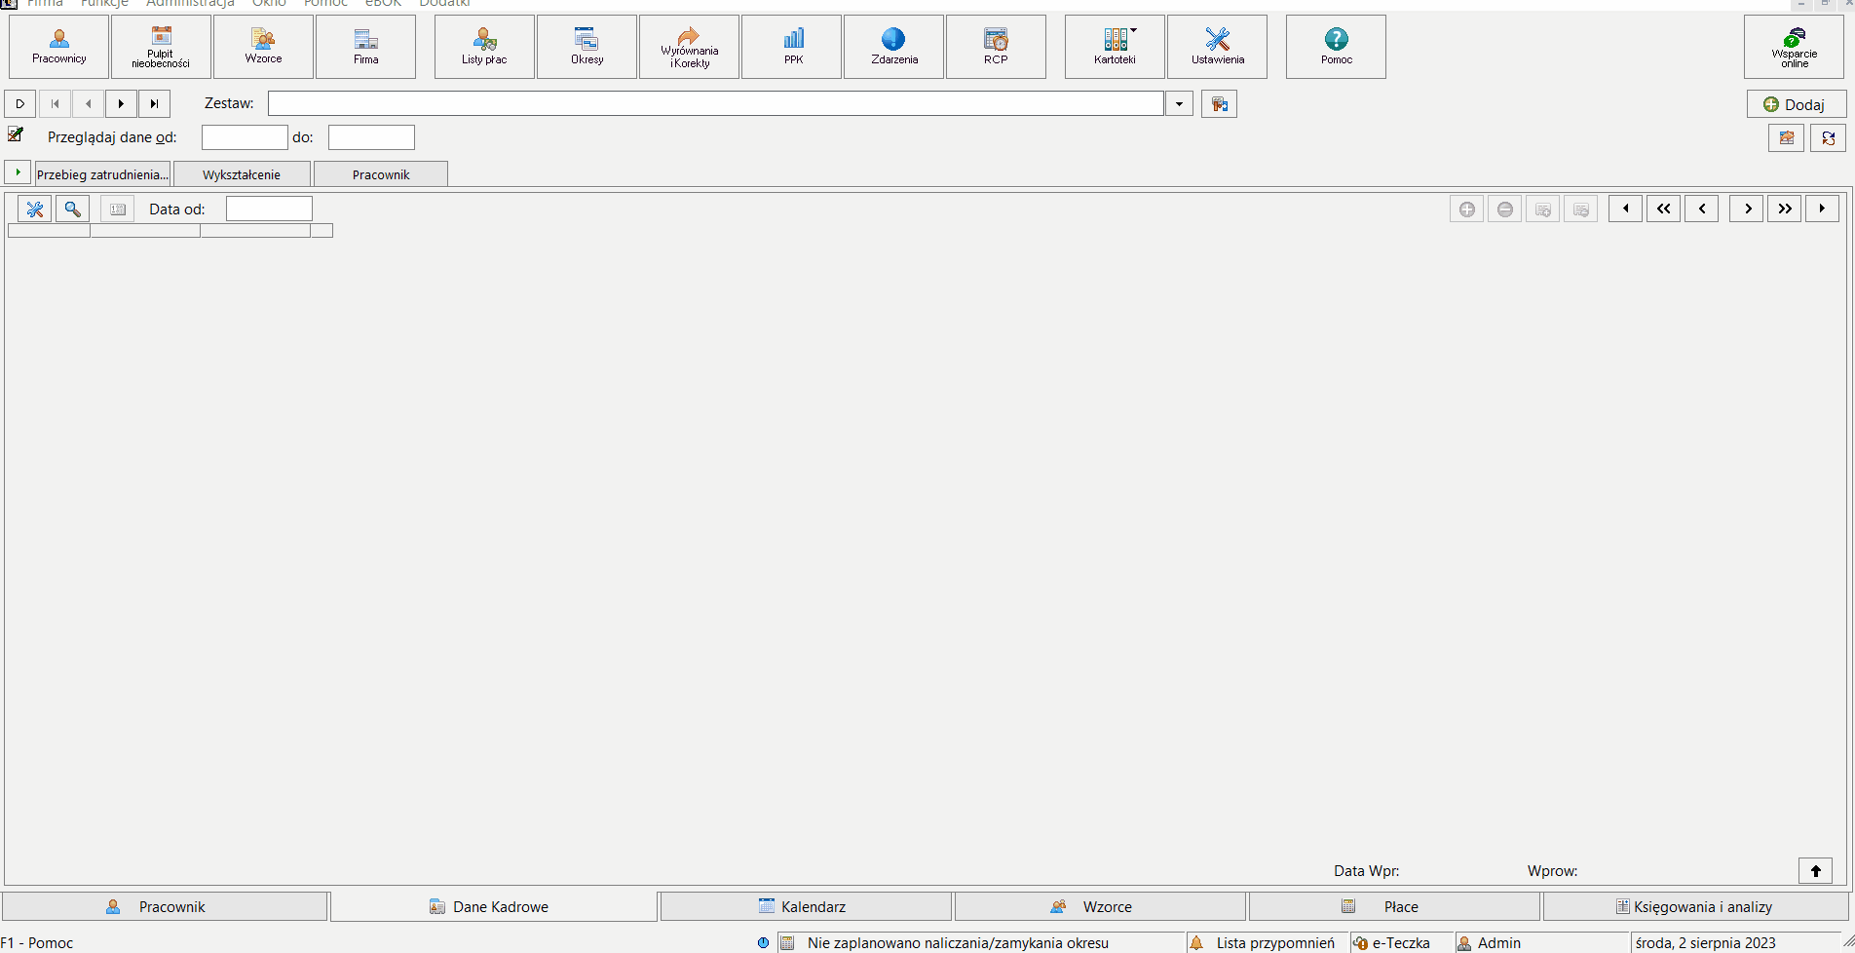Click the list icon beside Data od
1855x953 pixels.
pyautogui.click(x=117, y=209)
